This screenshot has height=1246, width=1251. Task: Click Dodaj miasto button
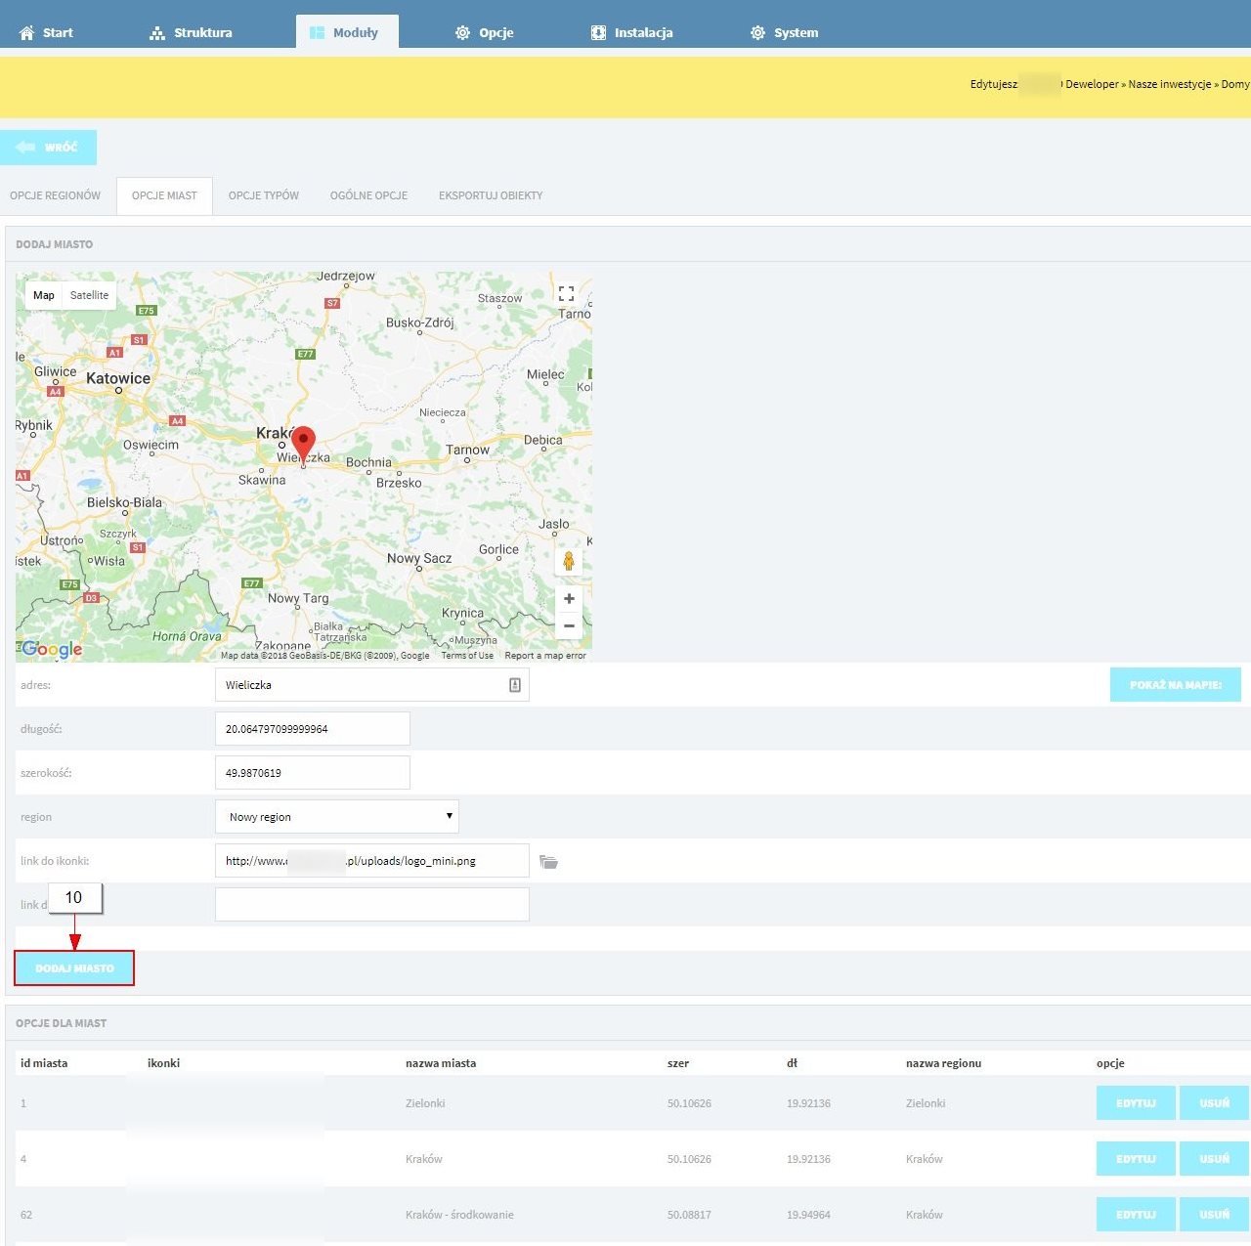(74, 968)
